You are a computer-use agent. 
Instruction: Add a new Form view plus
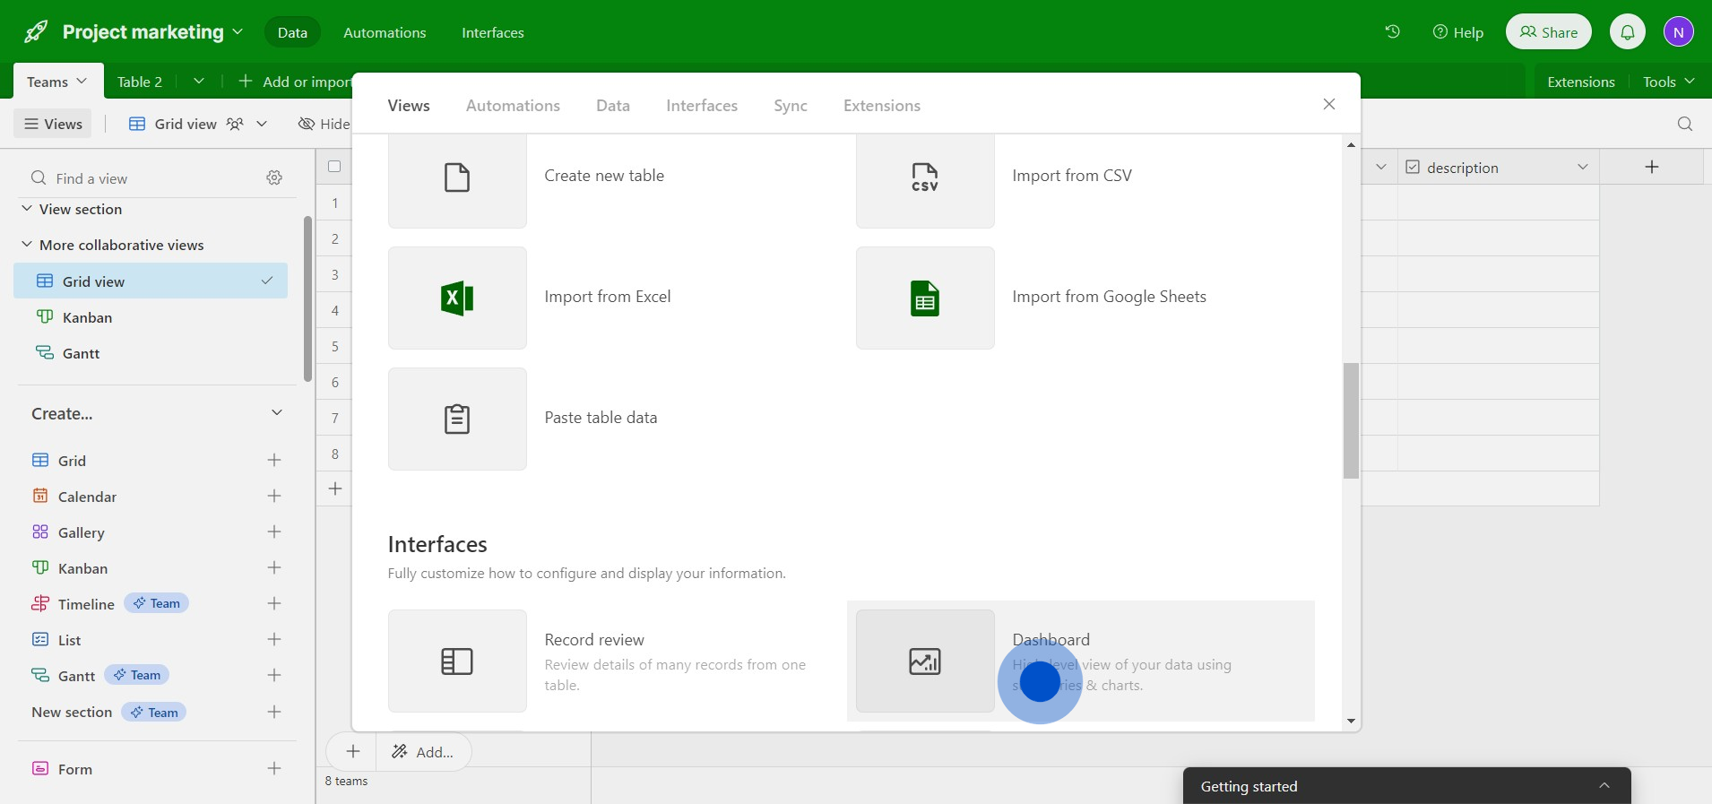[x=274, y=768]
